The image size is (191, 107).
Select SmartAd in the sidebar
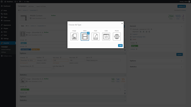point(6,43)
